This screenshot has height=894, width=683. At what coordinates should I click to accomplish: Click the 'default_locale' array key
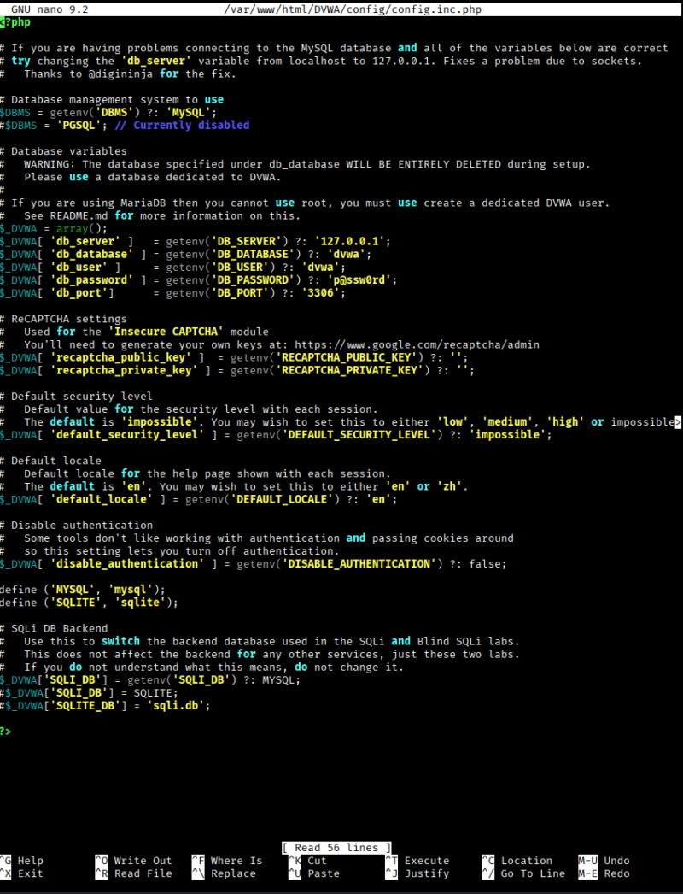(x=102, y=499)
